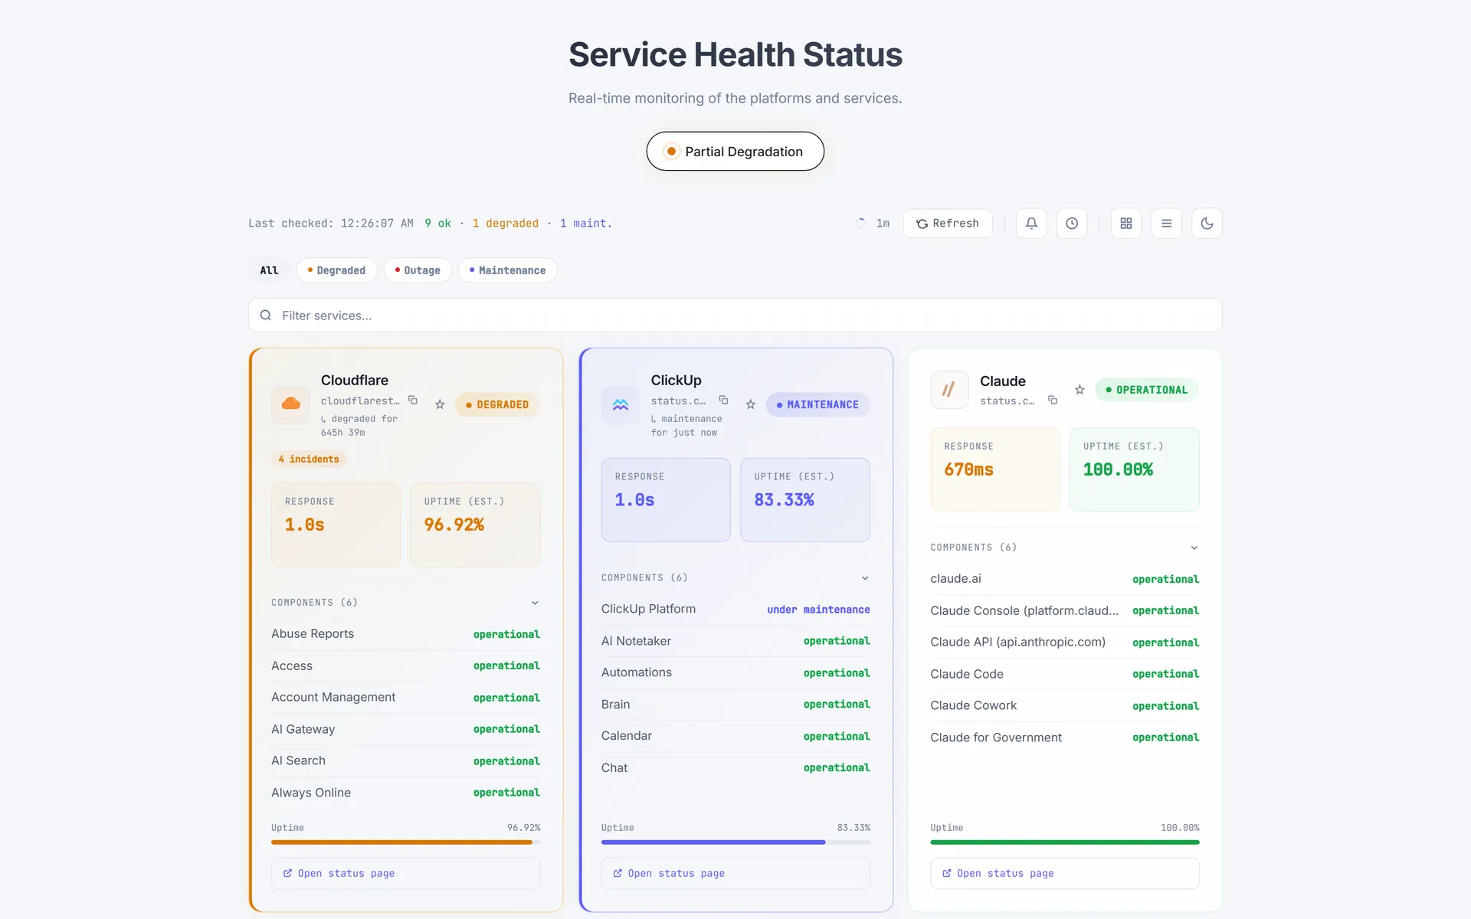Select the ClickUp Platform component row
Screen dimensions: 1471x919
tap(735, 610)
